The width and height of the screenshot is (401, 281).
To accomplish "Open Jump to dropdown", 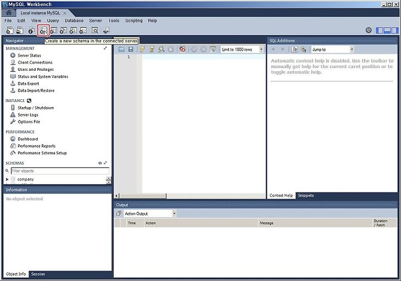I will click(351, 50).
